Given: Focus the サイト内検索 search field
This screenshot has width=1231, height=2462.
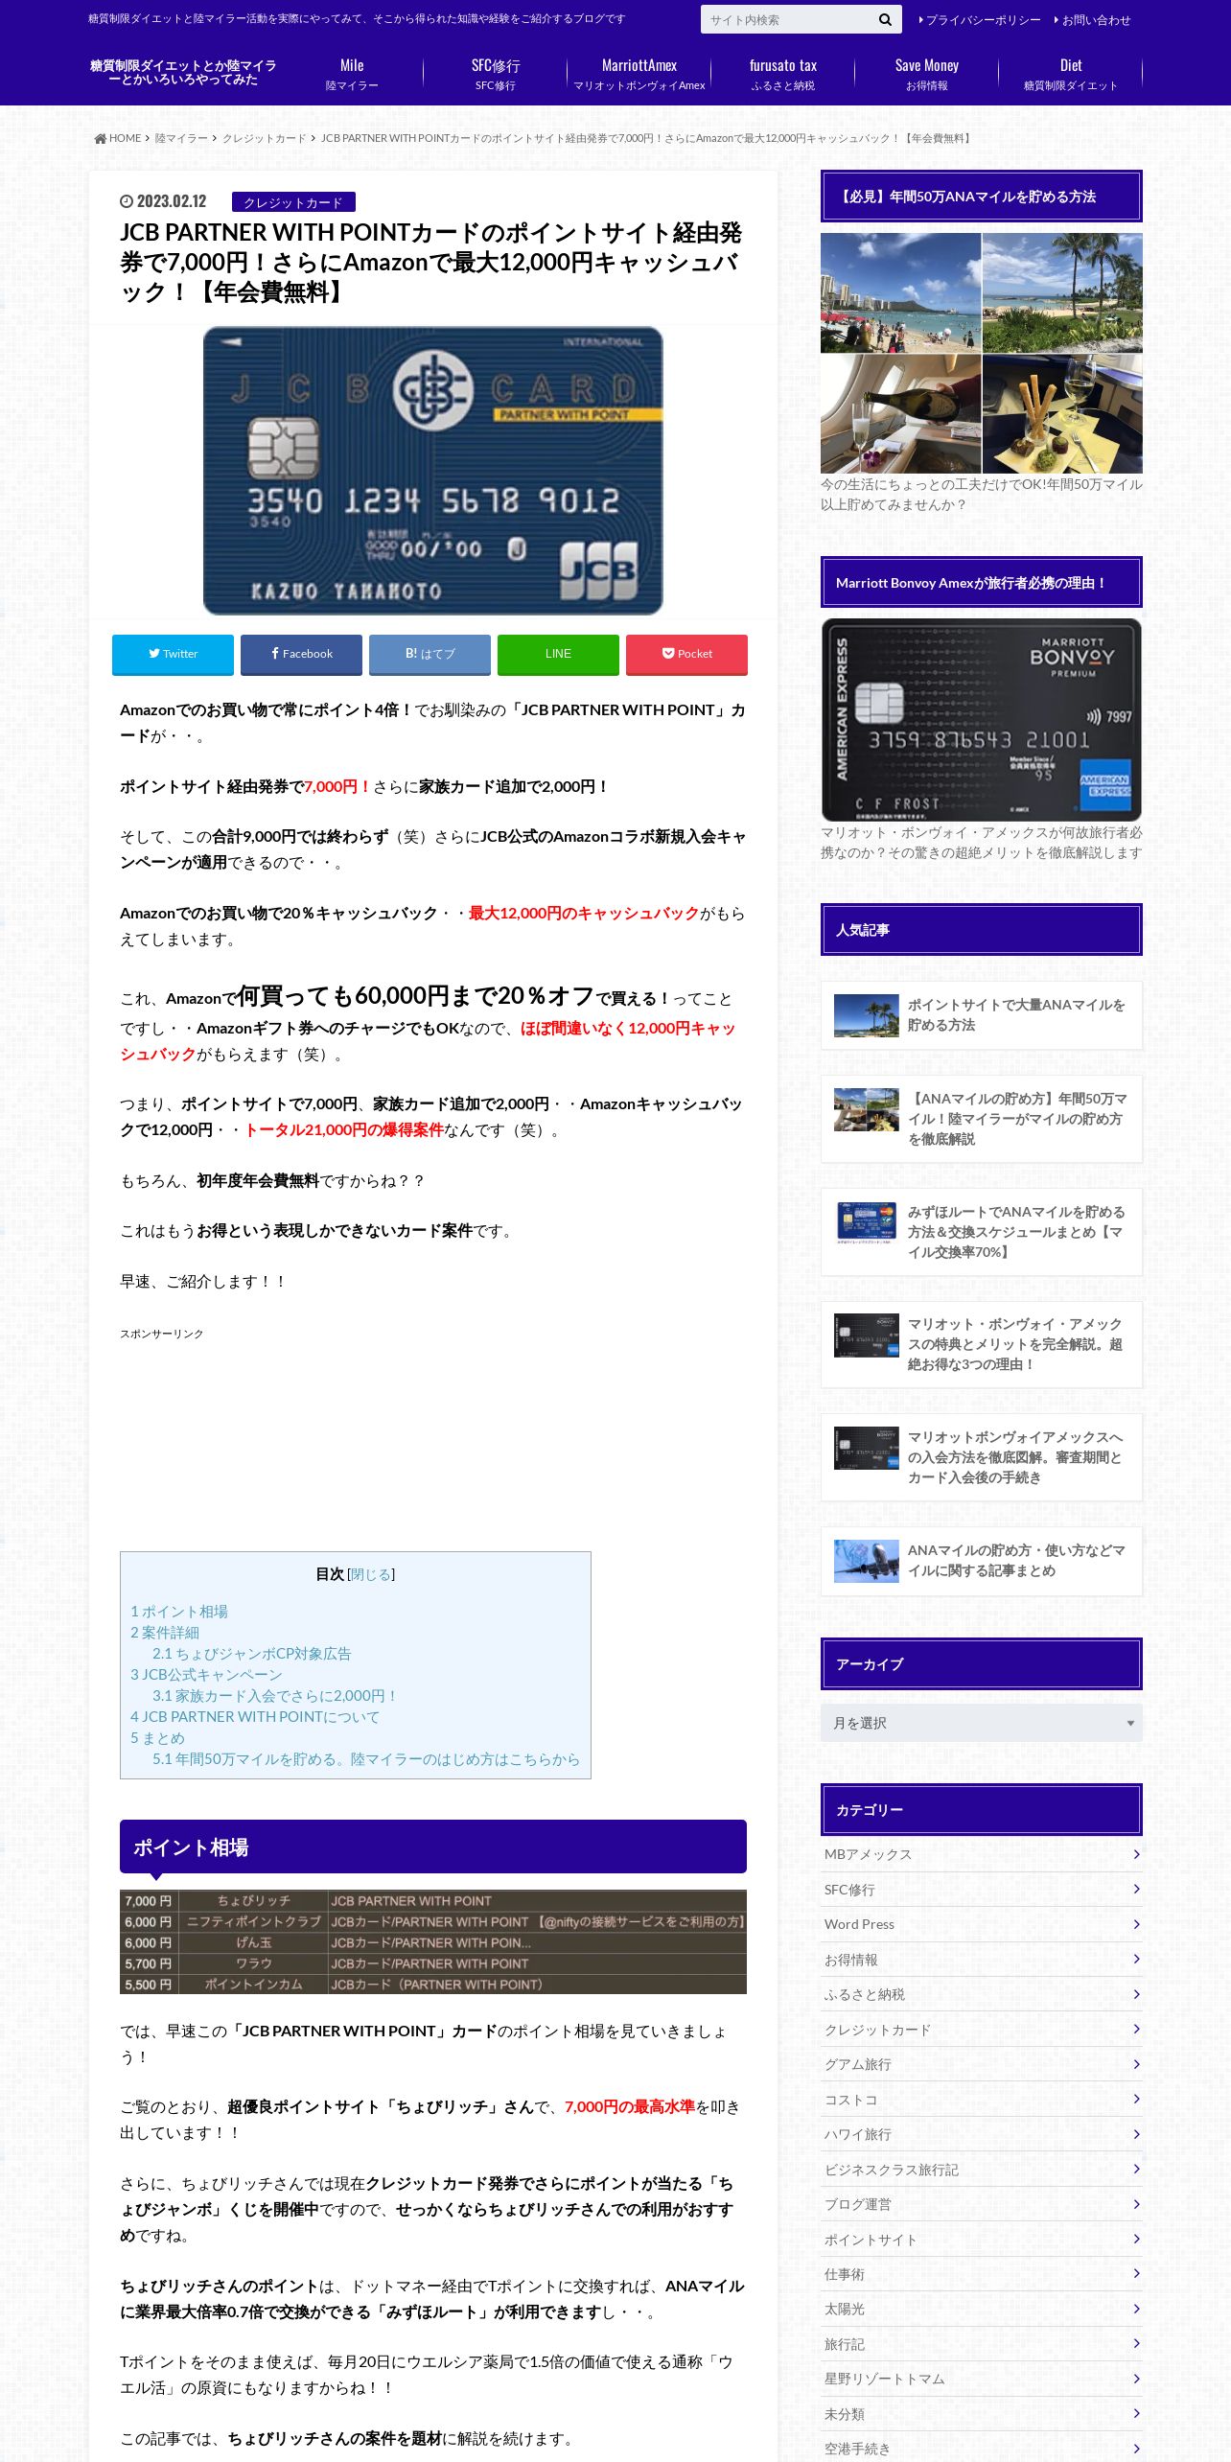Looking at the screenshot, I should (x=786, y=19).
